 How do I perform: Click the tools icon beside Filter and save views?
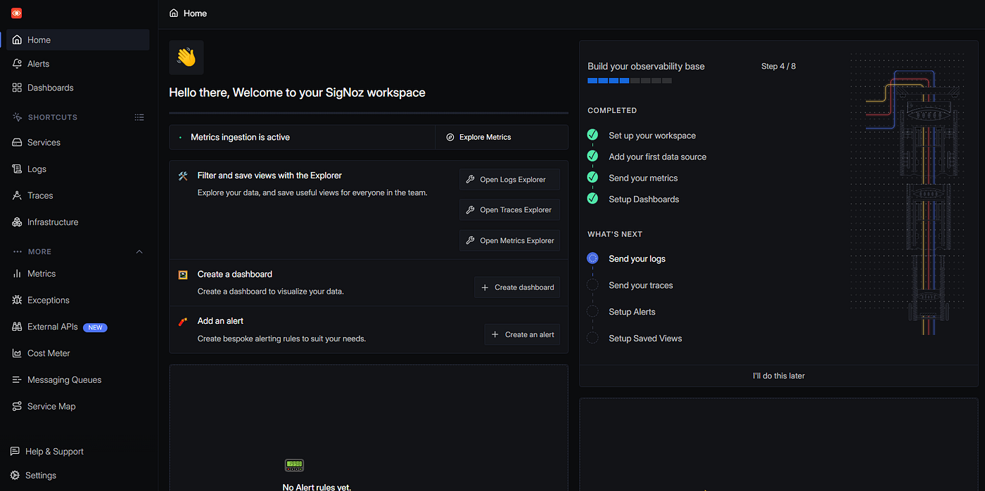[183, 176]
